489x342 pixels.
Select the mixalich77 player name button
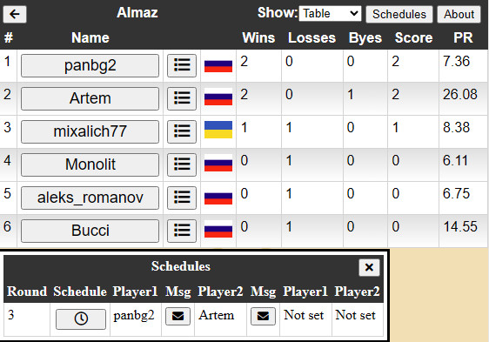pos(90,131)
